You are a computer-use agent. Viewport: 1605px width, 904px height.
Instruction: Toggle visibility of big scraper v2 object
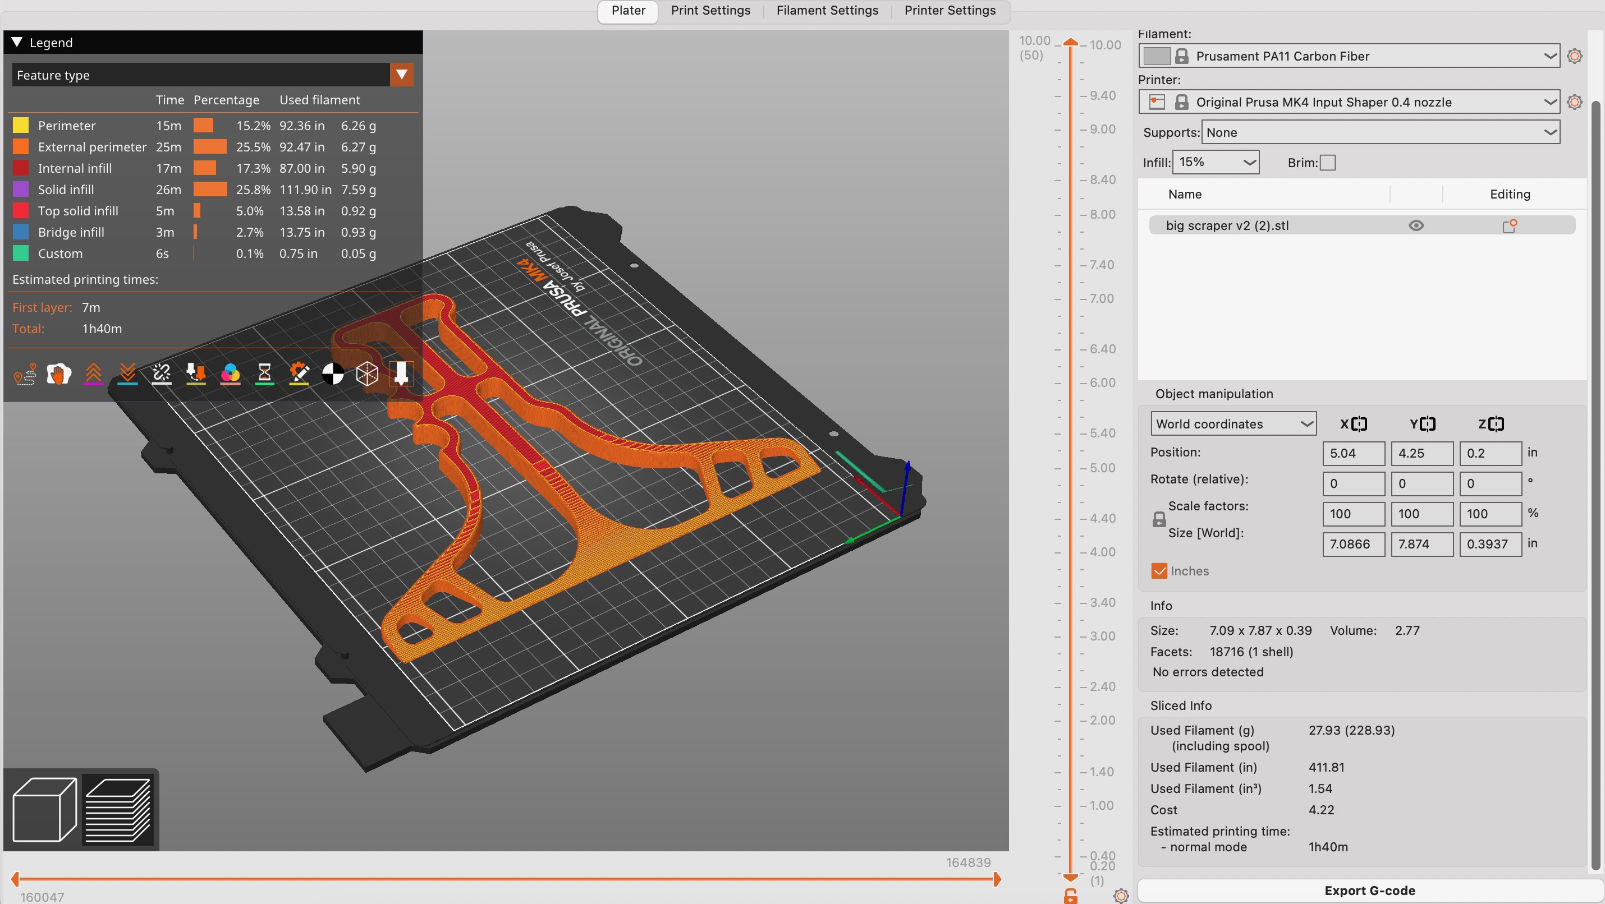pos(1416,225)
